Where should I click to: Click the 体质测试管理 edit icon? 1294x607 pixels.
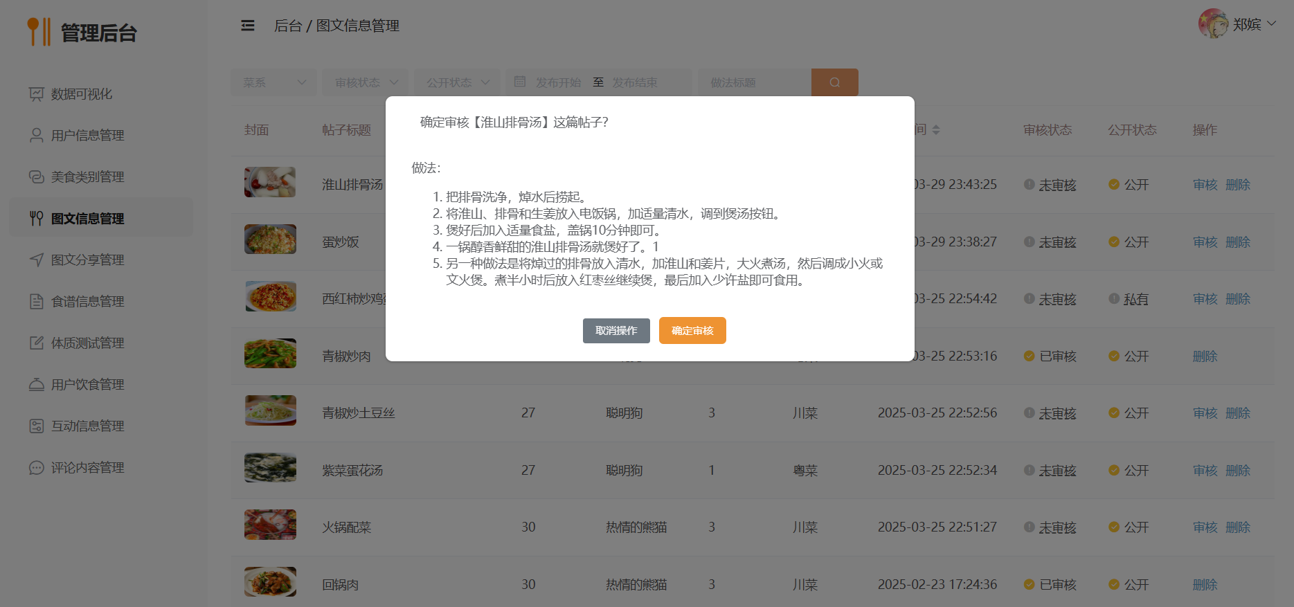click(x=36, y=343)
